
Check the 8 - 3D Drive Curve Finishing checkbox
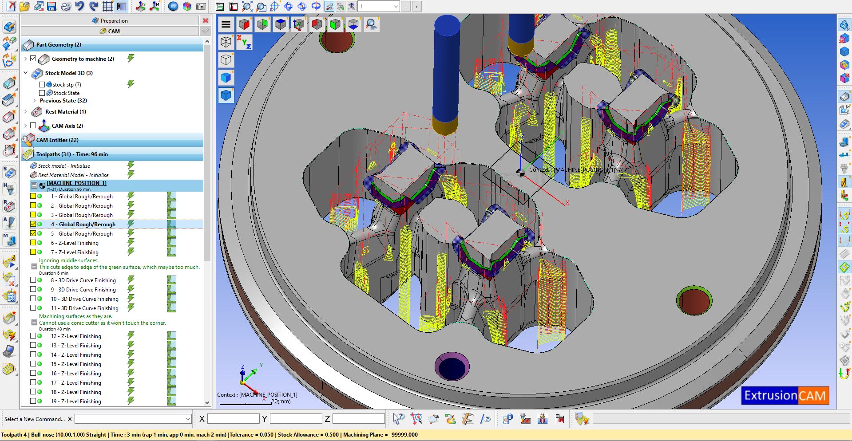pyautogui.click(x=33, y=280)
